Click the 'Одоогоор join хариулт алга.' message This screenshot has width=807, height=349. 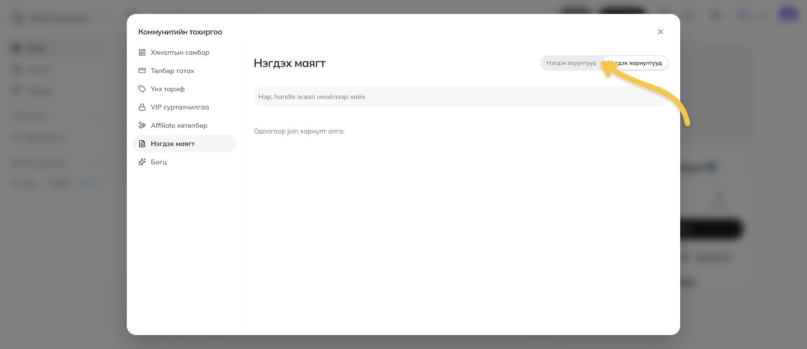299,131
